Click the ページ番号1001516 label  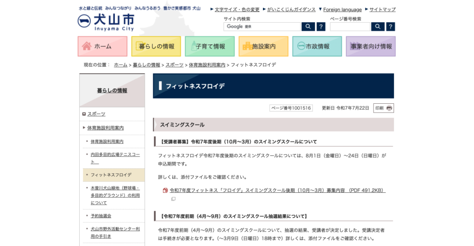tap(291, 108)
